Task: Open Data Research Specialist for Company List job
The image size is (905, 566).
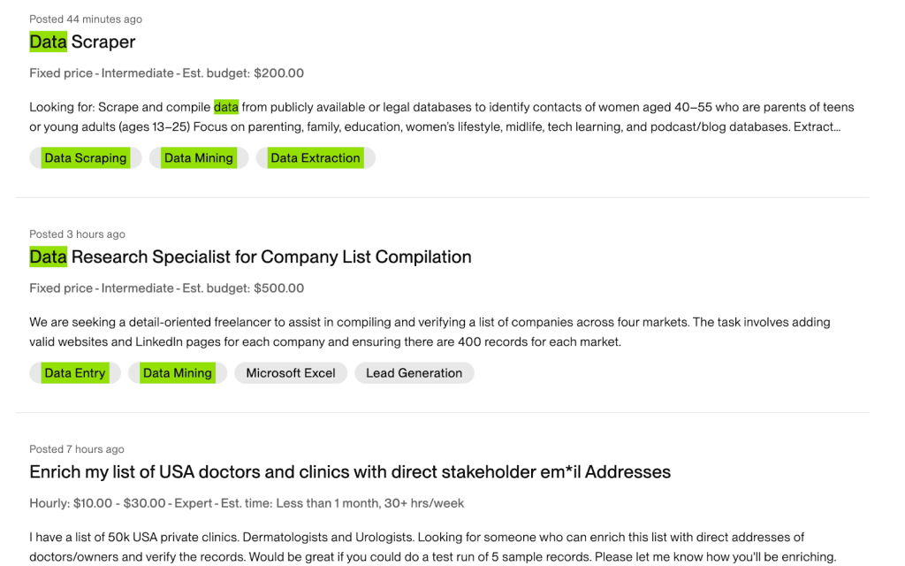Action: pyautogui.click(x=250, y=257)
